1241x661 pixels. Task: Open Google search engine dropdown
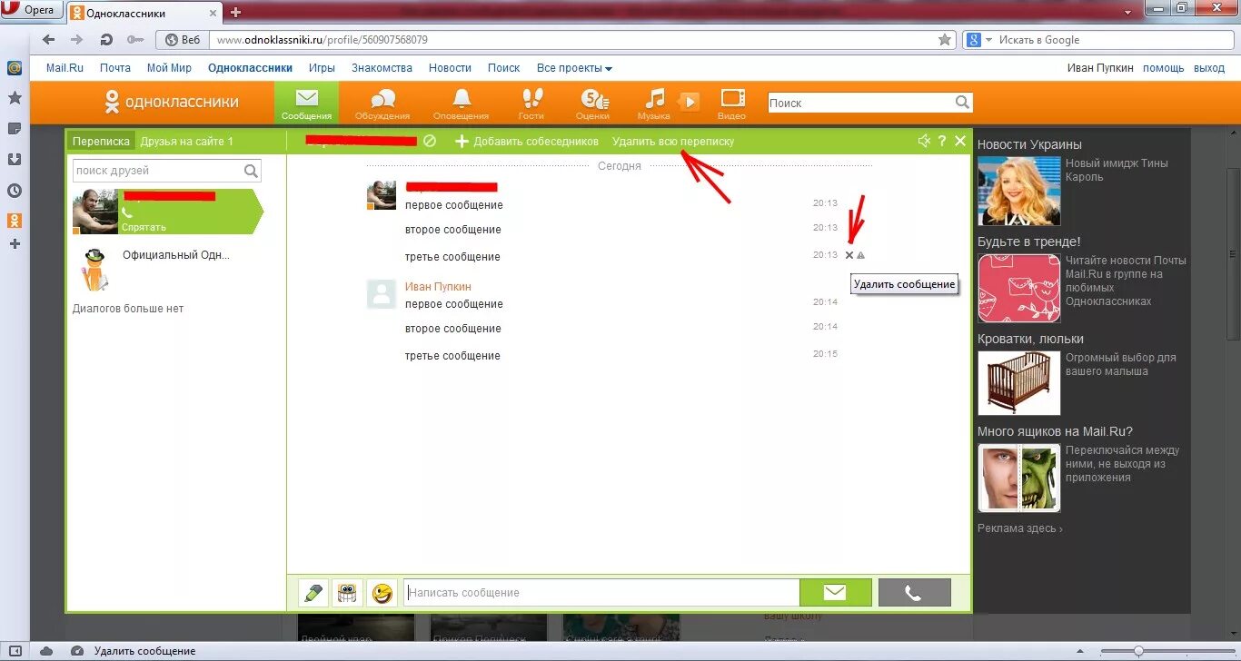pyautogui.click(x=979, y=40)
